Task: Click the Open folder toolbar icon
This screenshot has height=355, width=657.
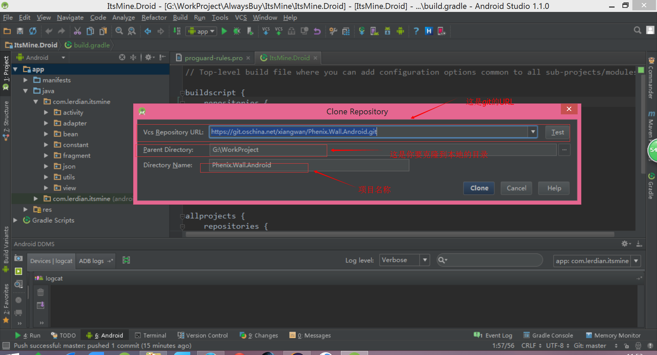Action: [x=7, y=31]
